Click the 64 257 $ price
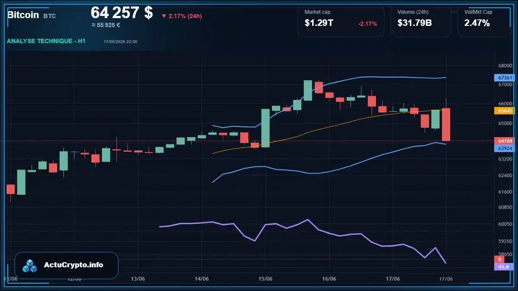 [x=122, y=13]
